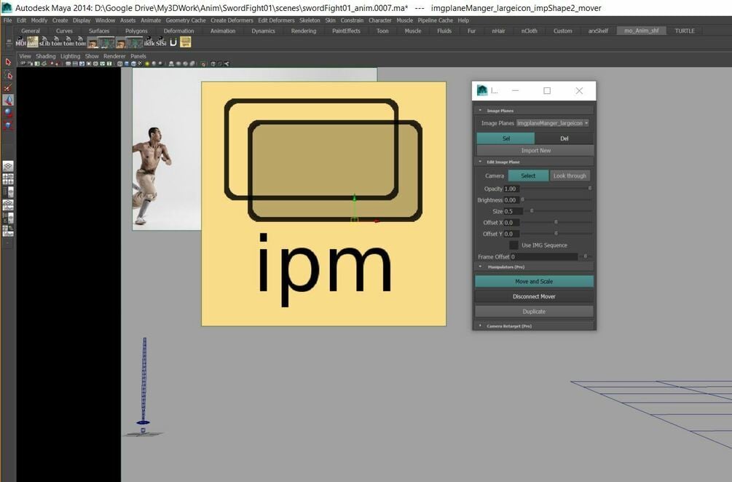Open Image Planes dropdown list

point(552,123)
